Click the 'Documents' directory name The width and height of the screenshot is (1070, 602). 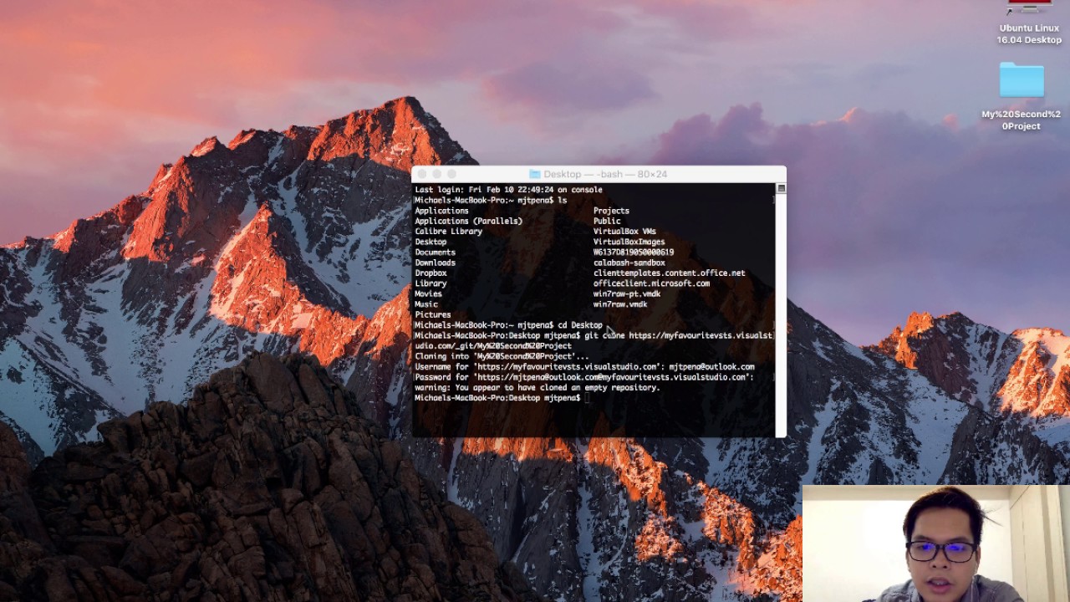435,253
